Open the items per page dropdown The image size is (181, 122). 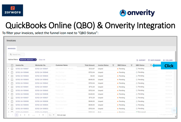pos(51,115)
